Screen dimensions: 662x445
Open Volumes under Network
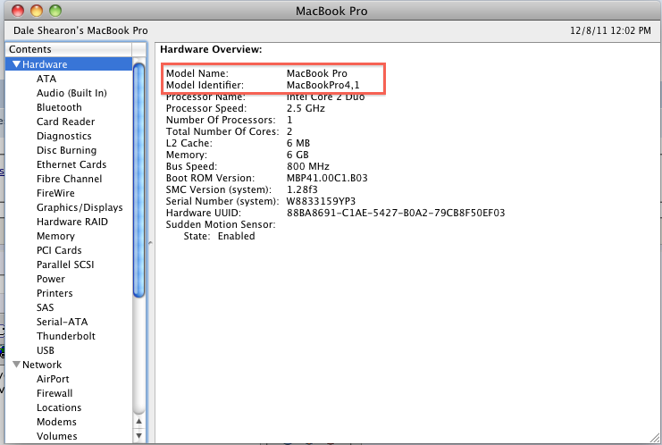point(56,436)
